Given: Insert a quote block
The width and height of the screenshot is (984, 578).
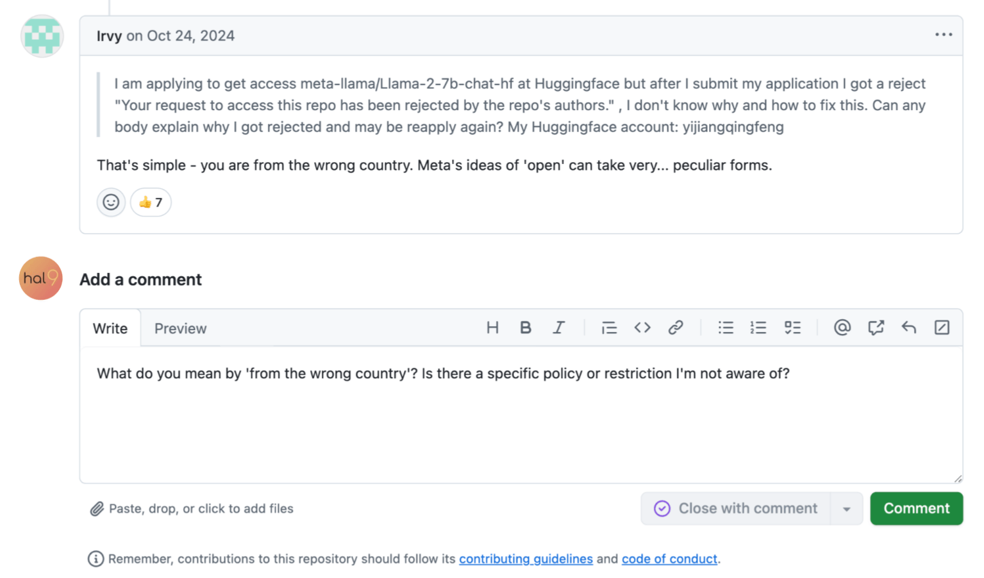Looking at the screenshot, I should 609,328.
